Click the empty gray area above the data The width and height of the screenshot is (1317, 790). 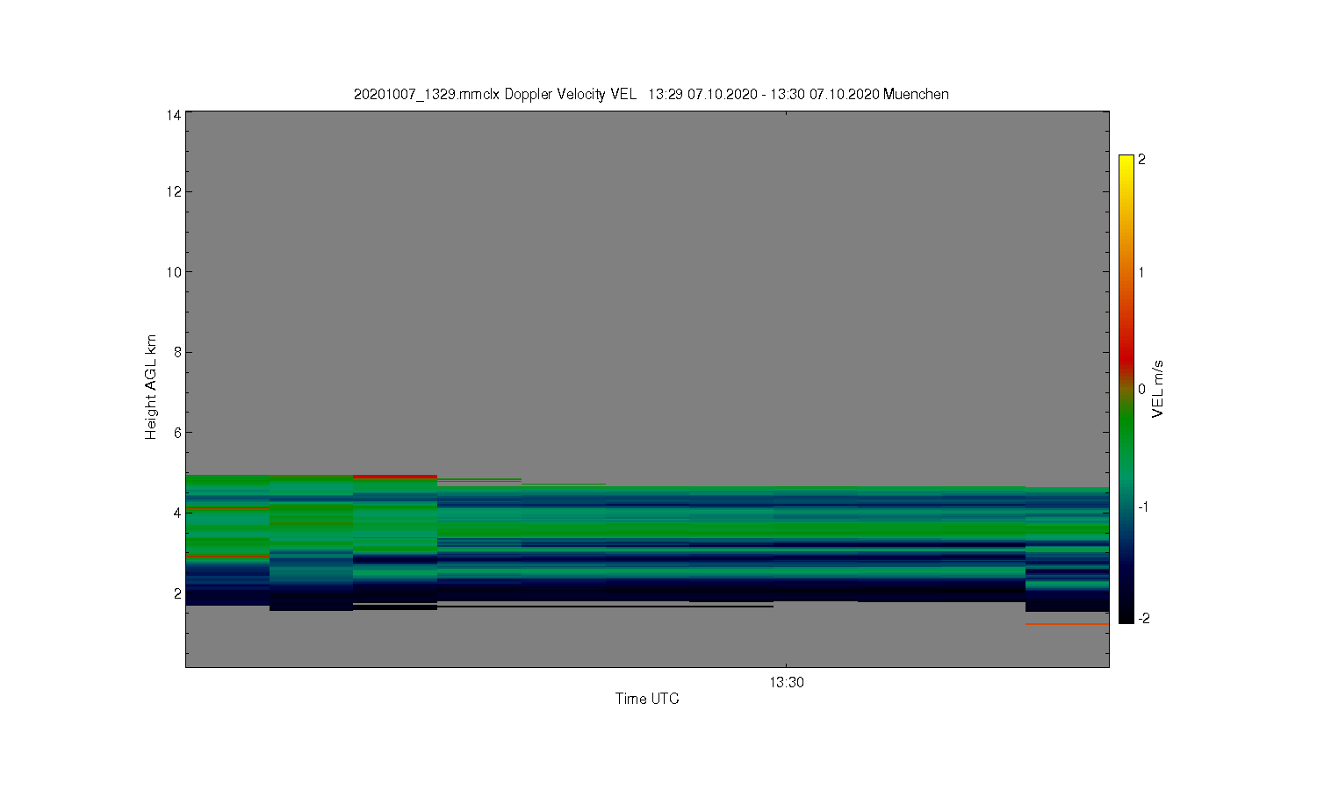point(647,290)
